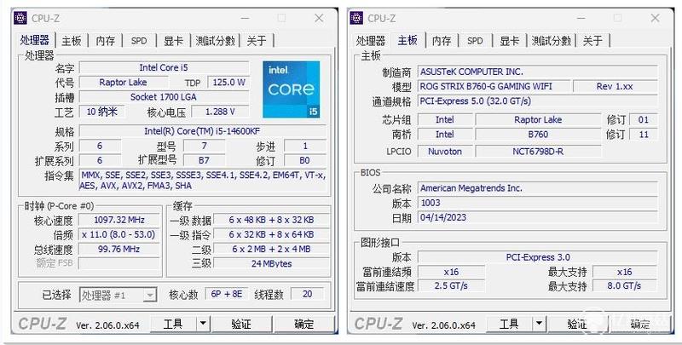Click the 修订 revision value B0
Screen dimensions: 682x345
pyautogui.click(x=305, y=160)
